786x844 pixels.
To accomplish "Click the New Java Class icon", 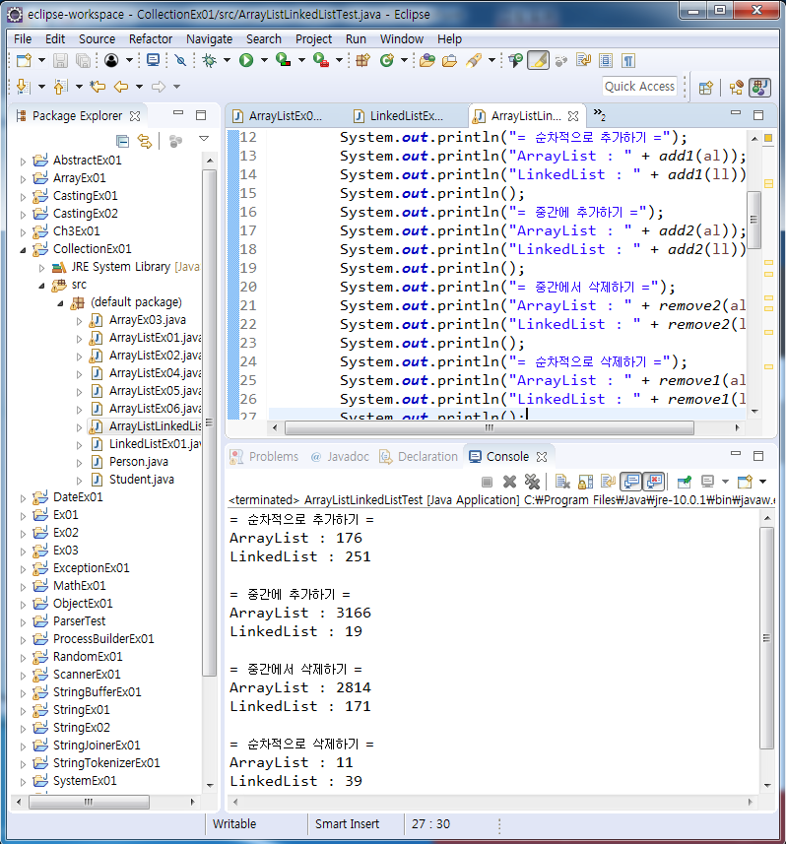I will 386,60.
